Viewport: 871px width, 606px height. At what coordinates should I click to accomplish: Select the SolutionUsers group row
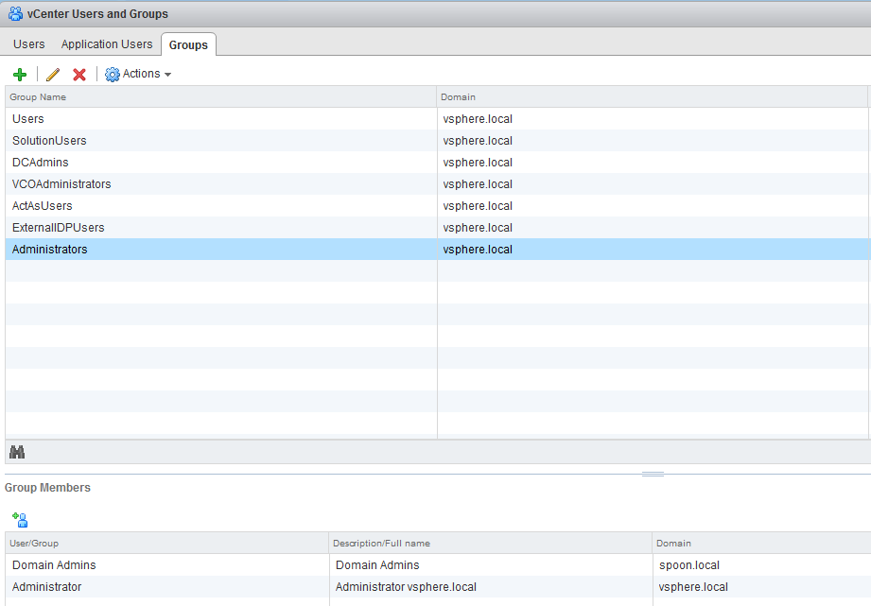(x=437, y=141)
